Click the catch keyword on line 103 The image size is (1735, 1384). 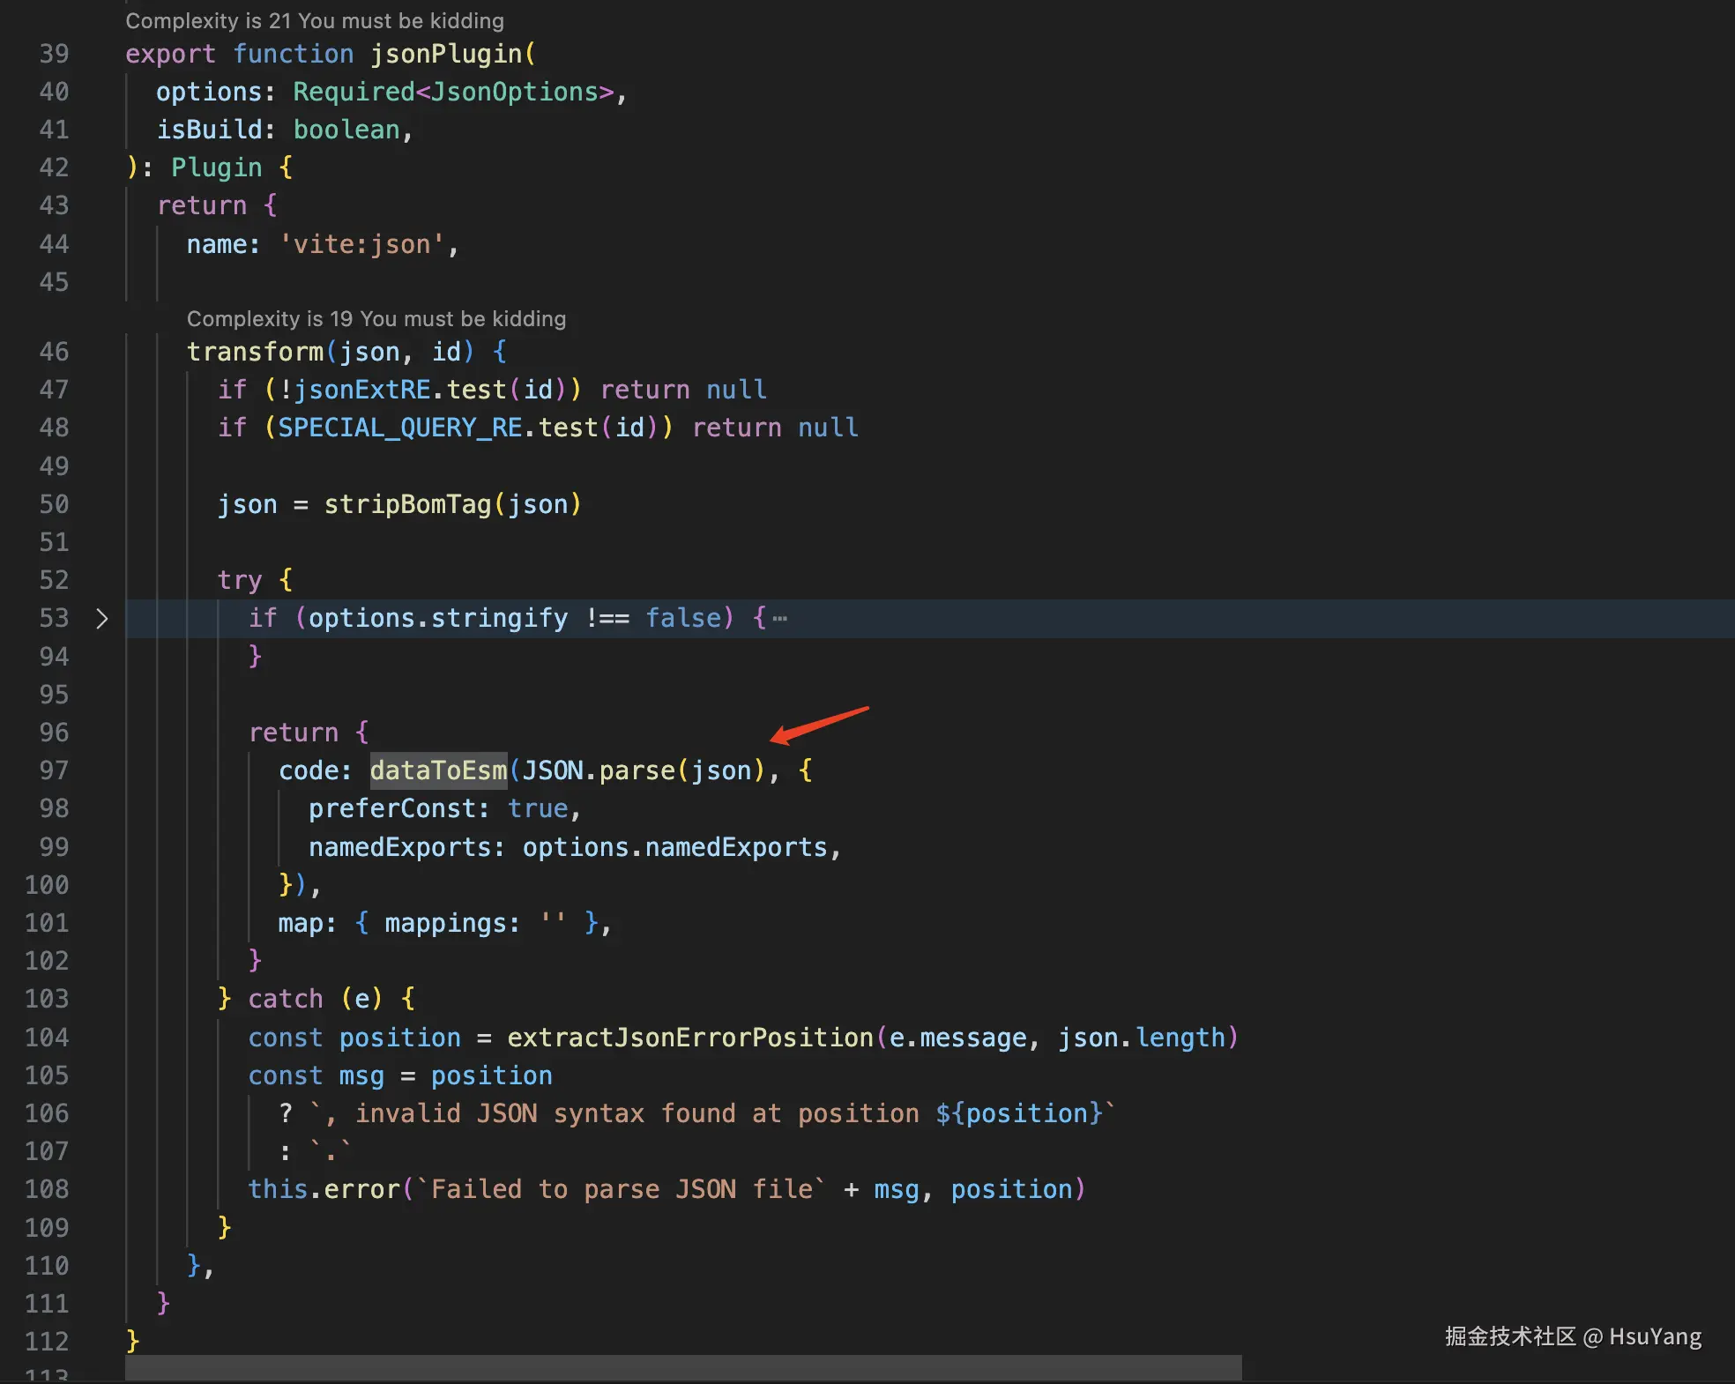[x=286, y=999]
